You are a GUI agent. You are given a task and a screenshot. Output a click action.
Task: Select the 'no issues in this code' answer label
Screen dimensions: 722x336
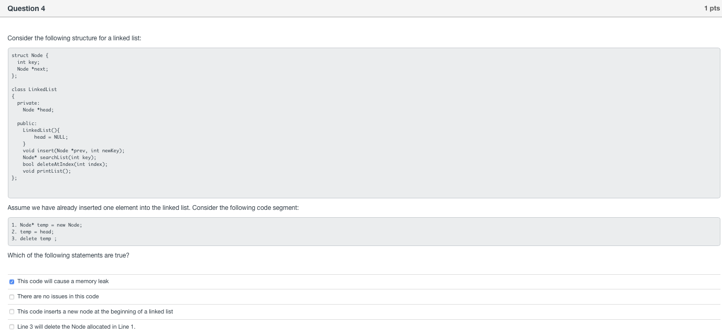coord(58,296)
